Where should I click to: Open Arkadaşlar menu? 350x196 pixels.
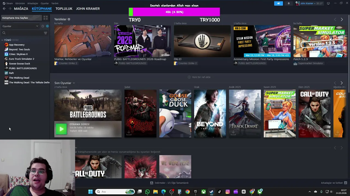(33, 3)
